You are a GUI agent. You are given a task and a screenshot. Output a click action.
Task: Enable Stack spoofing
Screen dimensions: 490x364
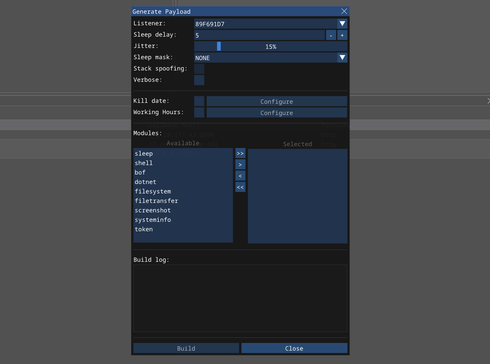199,69
